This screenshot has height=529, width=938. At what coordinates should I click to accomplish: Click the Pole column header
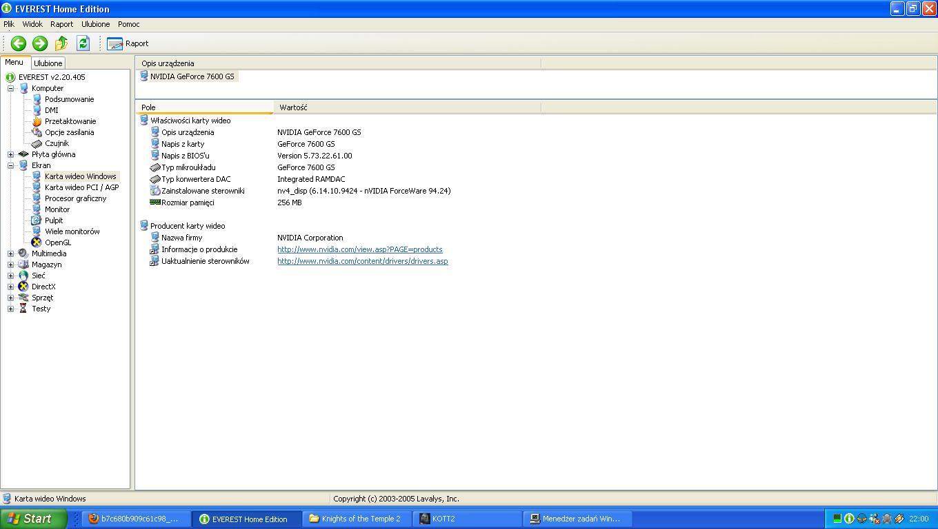[x=205, y=107]
